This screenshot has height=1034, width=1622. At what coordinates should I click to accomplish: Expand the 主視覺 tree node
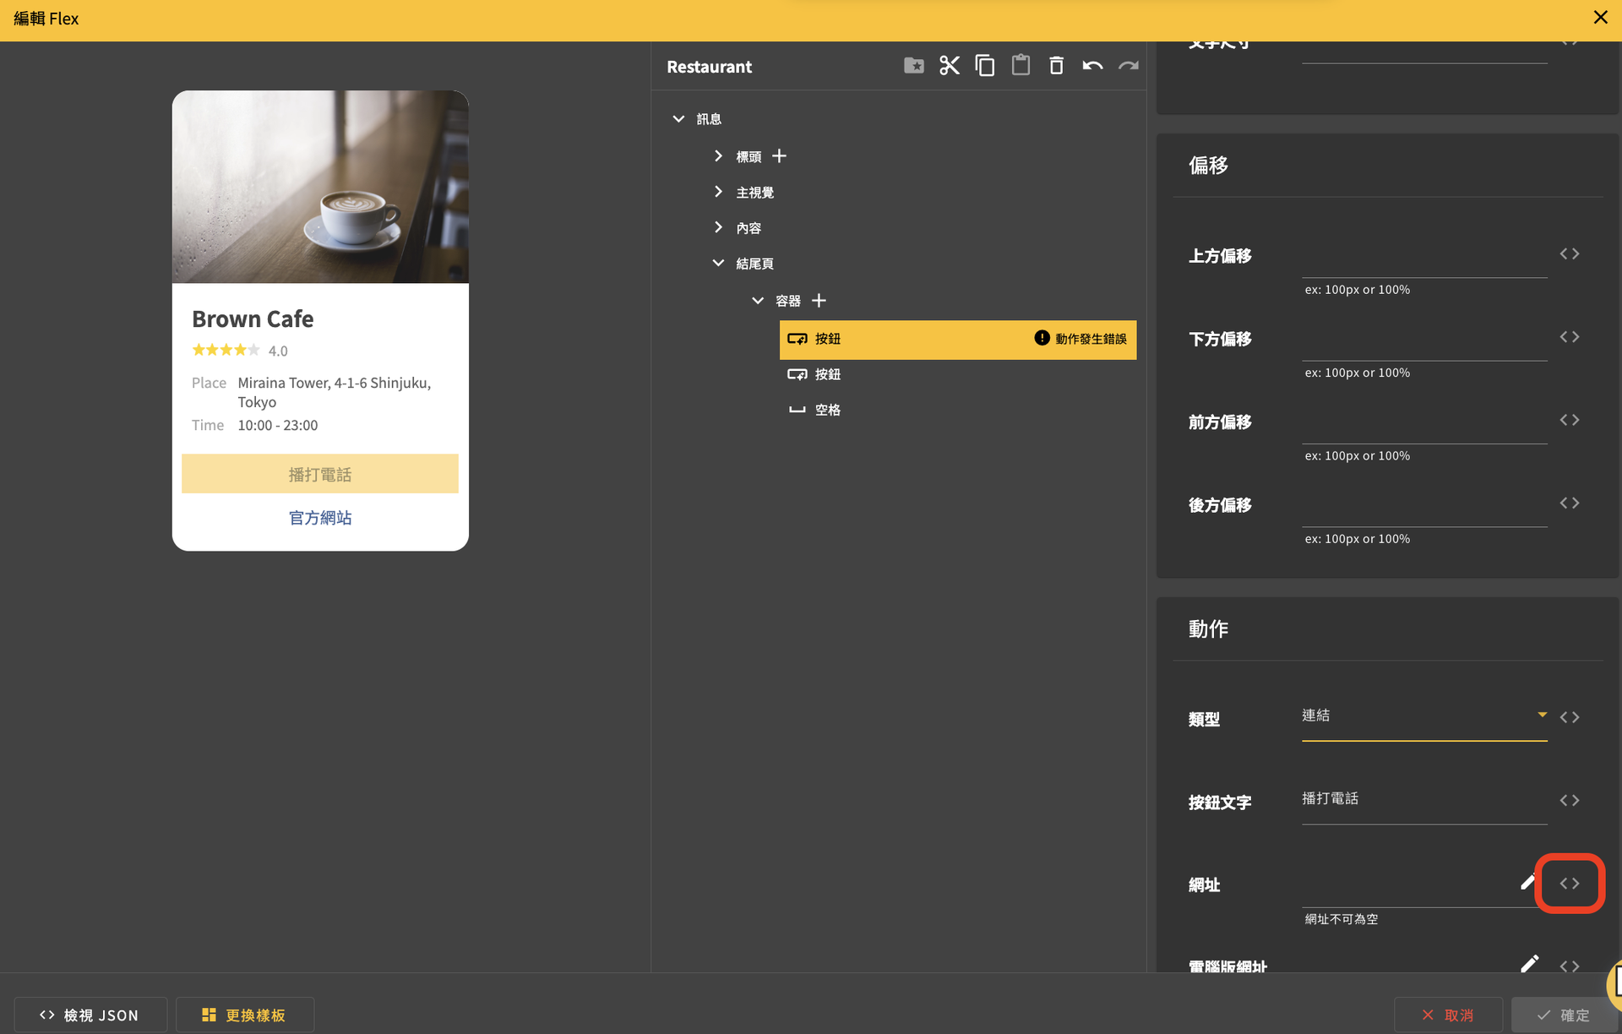pos(718,192)
